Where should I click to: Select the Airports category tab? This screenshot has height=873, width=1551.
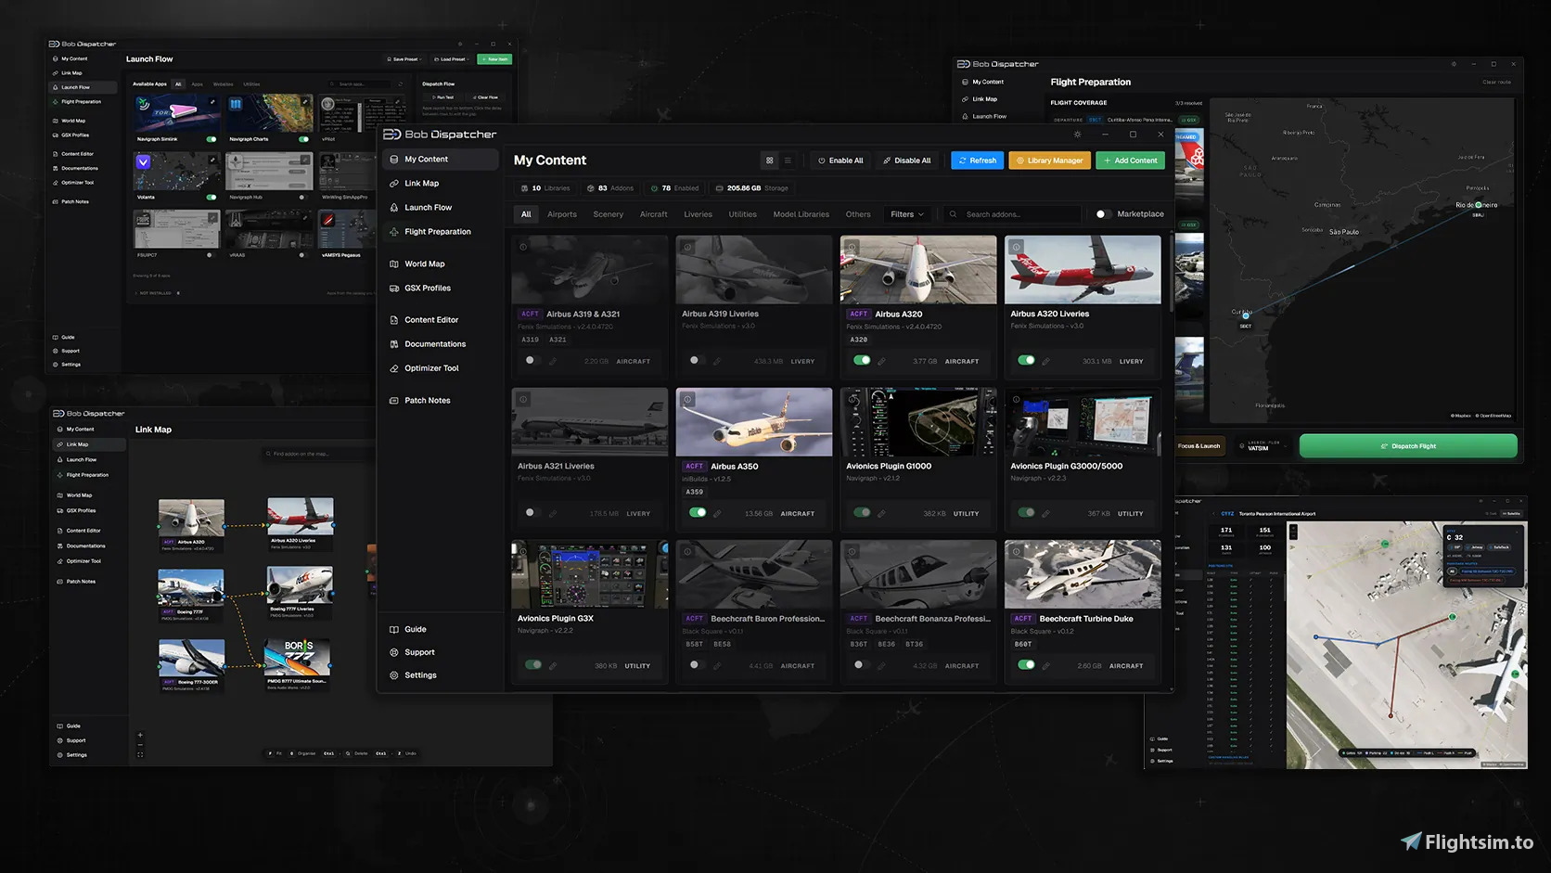(x=562, y=214)
